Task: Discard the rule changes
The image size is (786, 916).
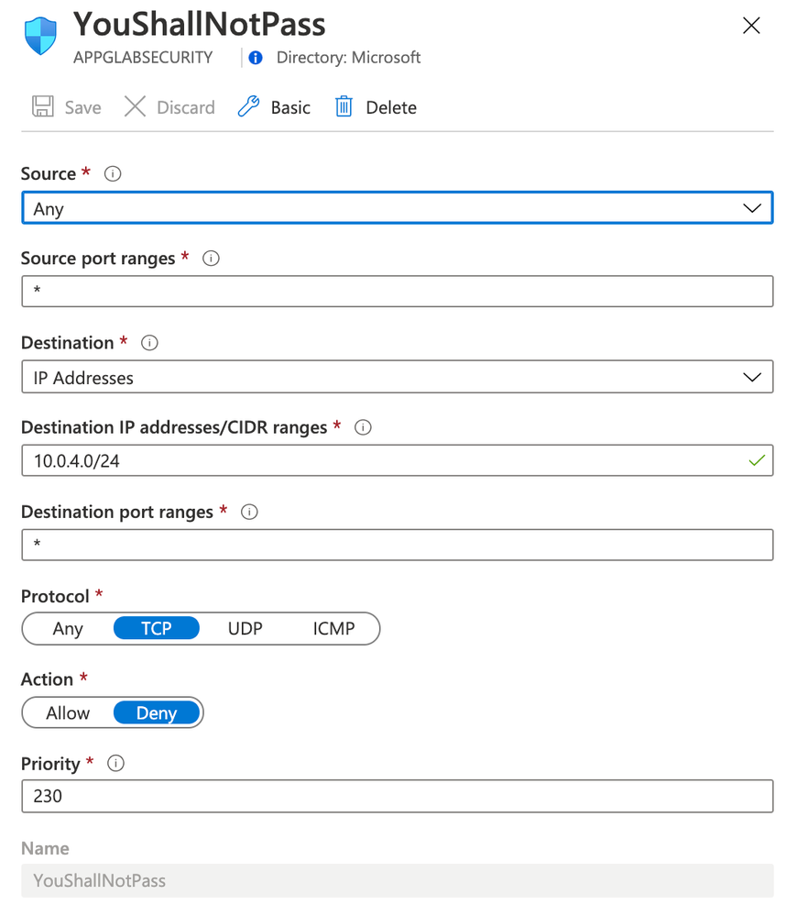Action: coord(169,107)
